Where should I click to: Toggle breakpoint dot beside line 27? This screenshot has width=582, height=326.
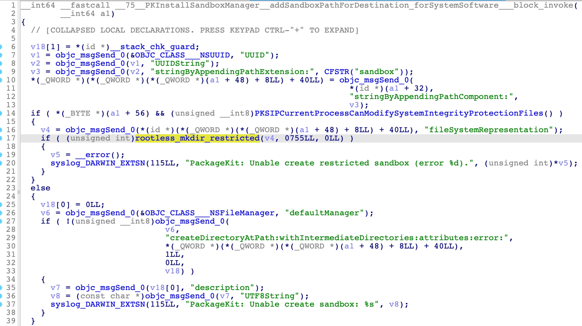[x=1, y=221]
